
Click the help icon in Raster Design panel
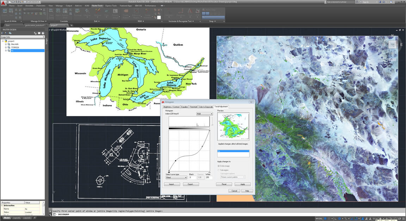[x=43, y=33]
